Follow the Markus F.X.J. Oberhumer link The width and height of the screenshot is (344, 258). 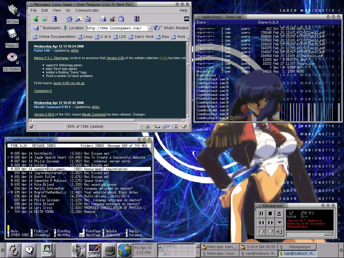pyautogui.click(x=51, y=58)
